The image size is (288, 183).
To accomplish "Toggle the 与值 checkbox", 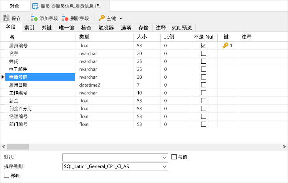I will (174, 157).
